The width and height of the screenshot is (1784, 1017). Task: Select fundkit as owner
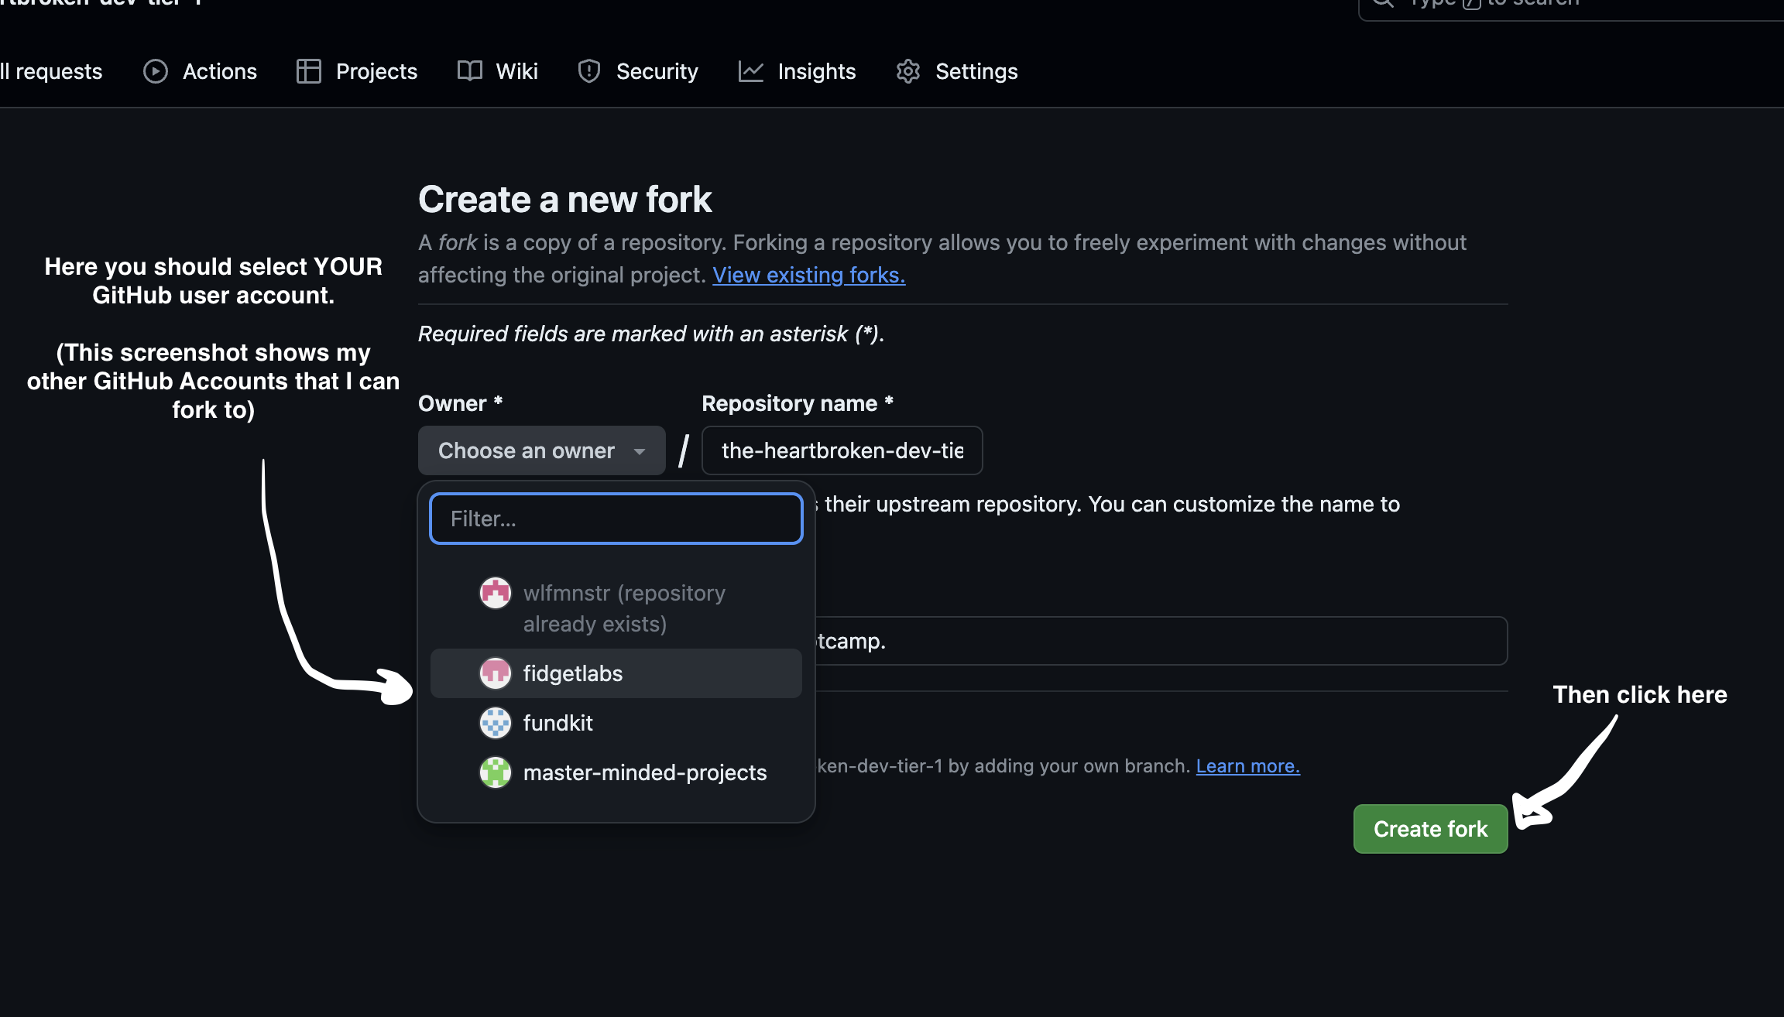616,723
